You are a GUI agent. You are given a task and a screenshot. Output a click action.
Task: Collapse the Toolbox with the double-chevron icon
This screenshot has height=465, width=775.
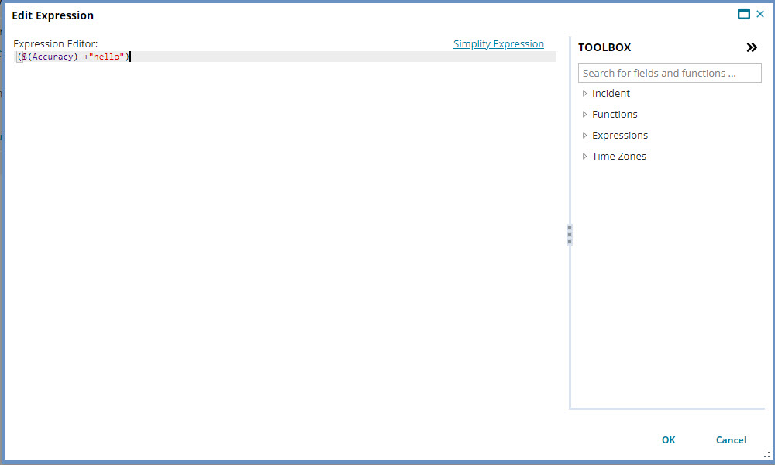tap(752, 46)
